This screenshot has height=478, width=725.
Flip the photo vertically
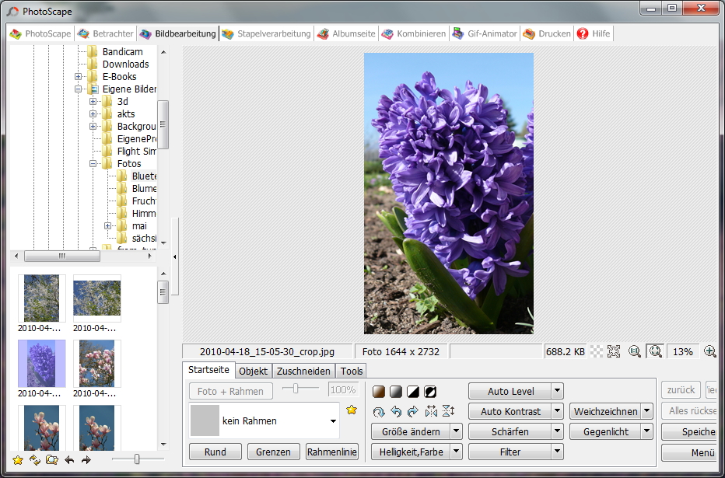(448, 411)
